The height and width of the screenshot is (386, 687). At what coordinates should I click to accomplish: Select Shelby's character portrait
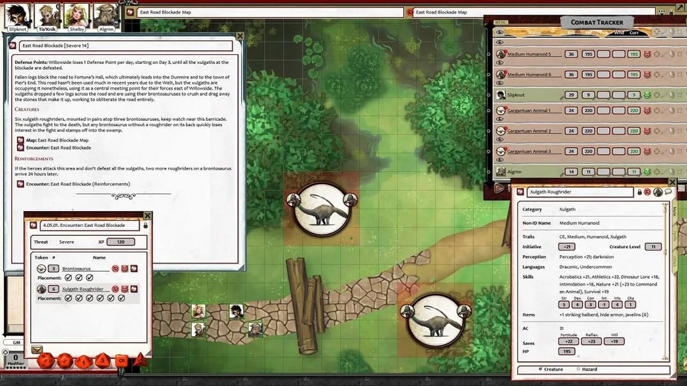pyautogui.click(x=76, y=17)
